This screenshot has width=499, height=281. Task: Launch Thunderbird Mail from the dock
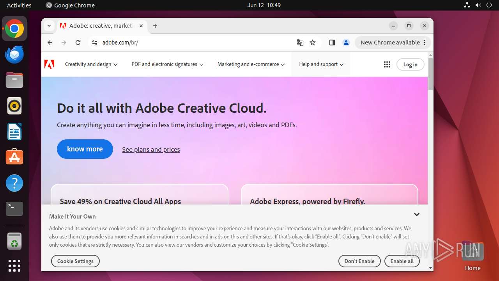[x=14, y=55]
